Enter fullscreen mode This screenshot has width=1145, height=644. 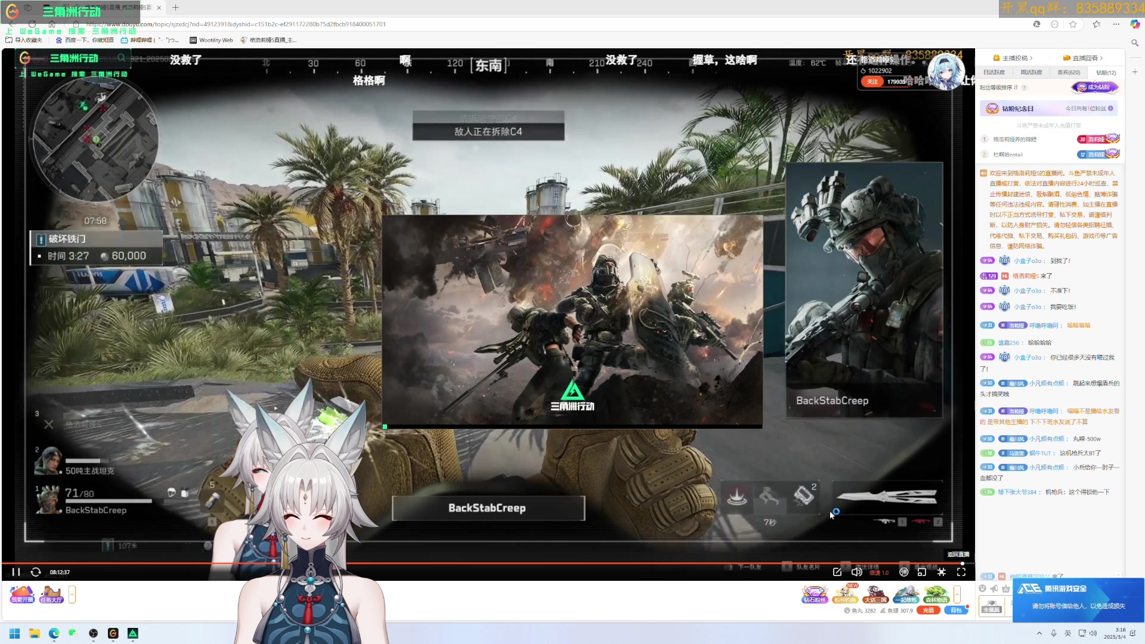pyautogui.click(x=961, y=572)
